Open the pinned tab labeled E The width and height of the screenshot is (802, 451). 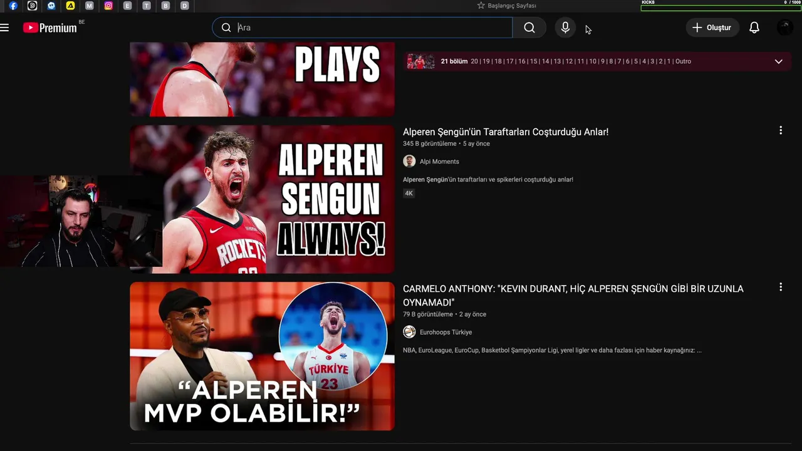127,6
